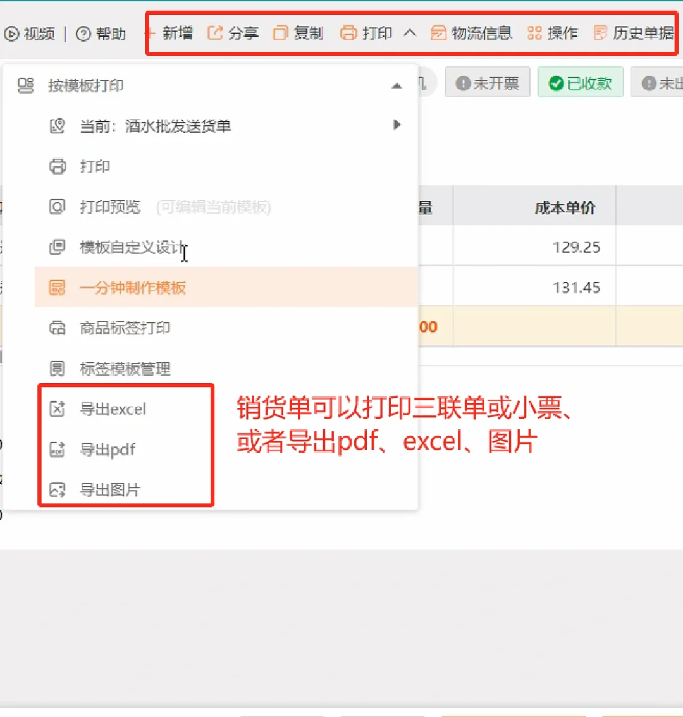Image resolution: width=683 pixels, height=717 pixels.
Task: Click the 一分钟制作模板 icon
Action: (57, 288)
